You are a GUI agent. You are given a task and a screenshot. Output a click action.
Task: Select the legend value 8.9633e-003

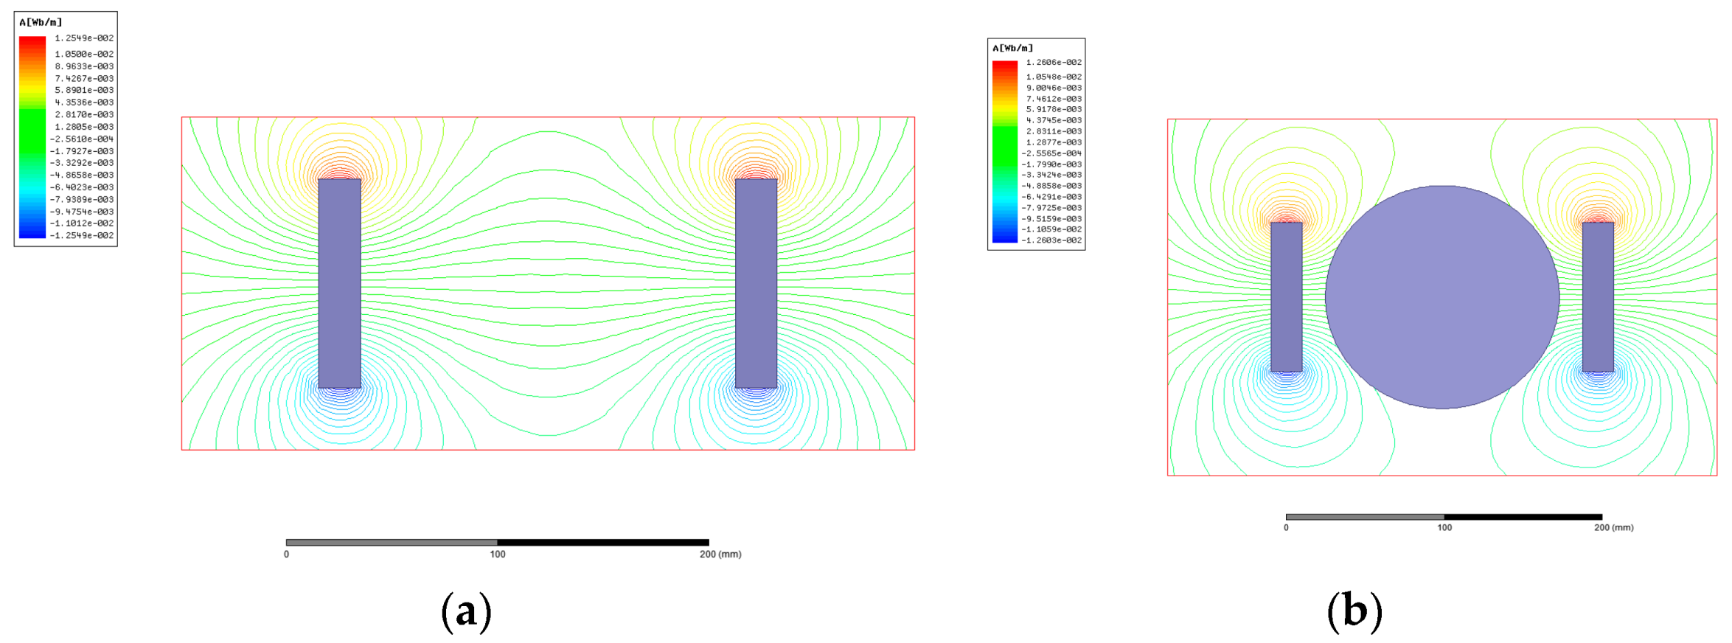[x=84, y=66]
